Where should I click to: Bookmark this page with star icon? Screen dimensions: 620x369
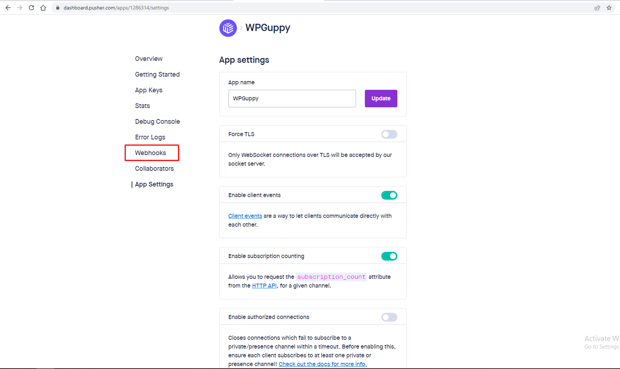[x=609, y=8]
